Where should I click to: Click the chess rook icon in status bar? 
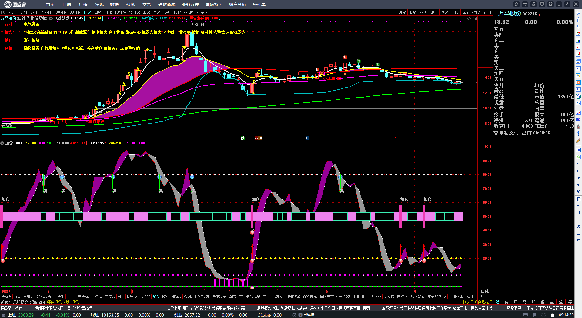pyautogui.click(x=553, y=315)
